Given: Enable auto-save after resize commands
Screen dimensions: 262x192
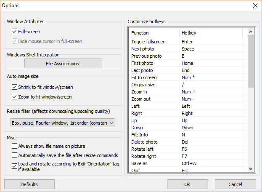Looking at the screenshot, I should (15, 155).
